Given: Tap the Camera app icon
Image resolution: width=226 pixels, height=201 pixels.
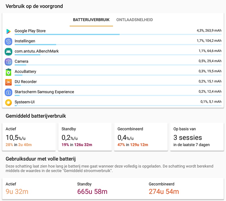Looking at the screenshot, I should (8, 62).
